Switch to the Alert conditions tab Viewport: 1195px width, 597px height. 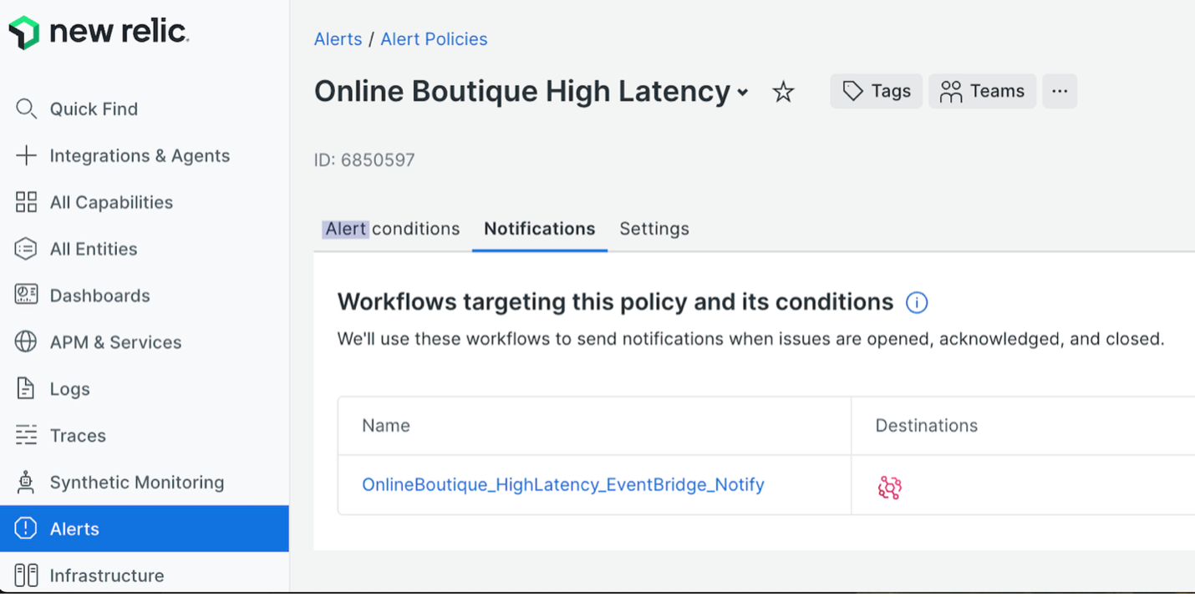point(390,228)
